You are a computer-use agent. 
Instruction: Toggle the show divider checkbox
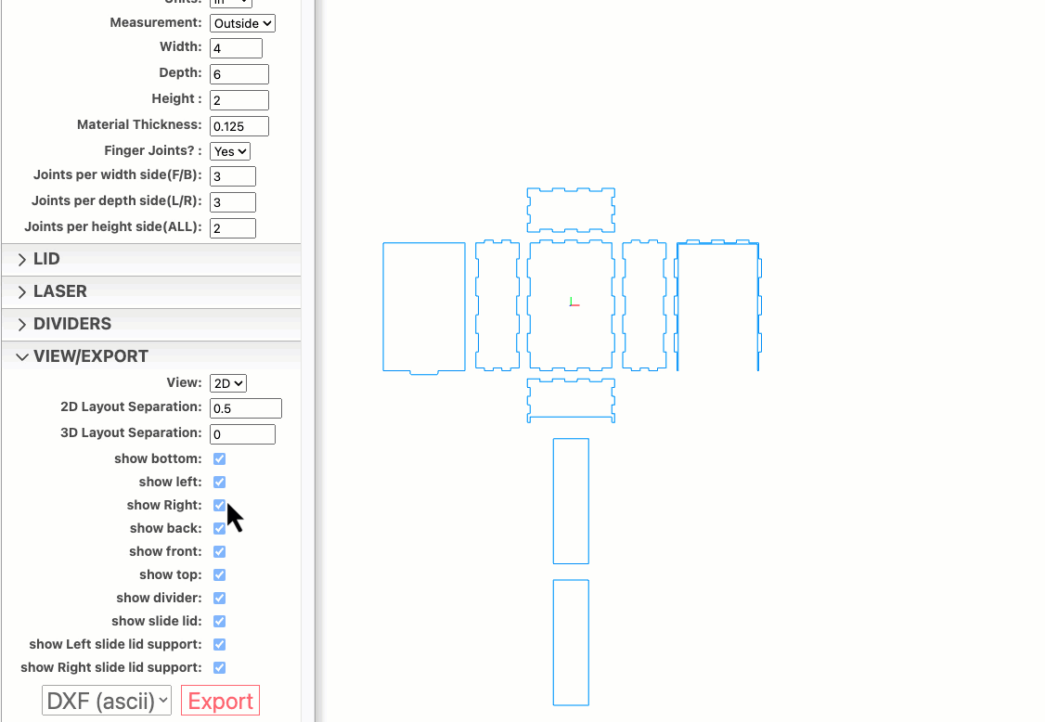219,598
